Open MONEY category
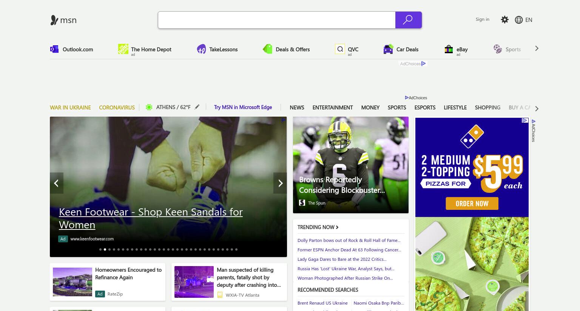The image size is (580, 311). (370, 108)
